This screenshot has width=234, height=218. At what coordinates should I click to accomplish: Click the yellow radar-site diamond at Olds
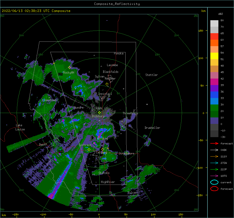coord(99,113)
